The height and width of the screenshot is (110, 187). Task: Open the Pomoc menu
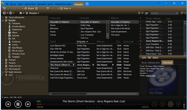coord(50,4)
